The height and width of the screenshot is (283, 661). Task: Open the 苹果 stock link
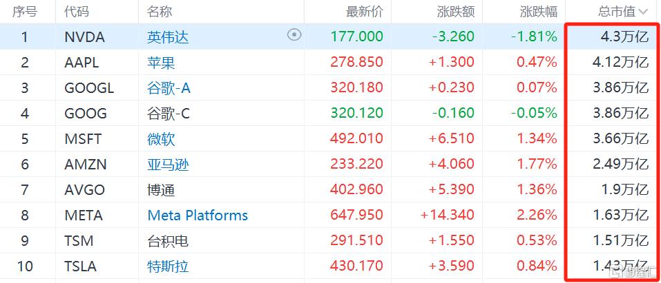161,62
